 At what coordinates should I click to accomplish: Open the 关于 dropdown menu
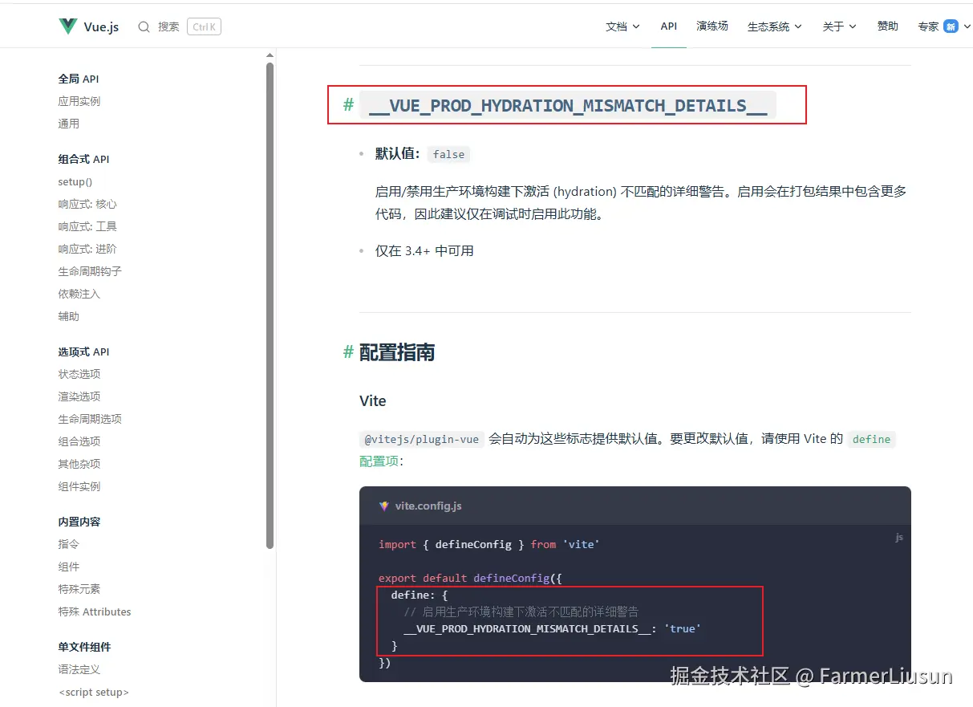click(839, 26)
